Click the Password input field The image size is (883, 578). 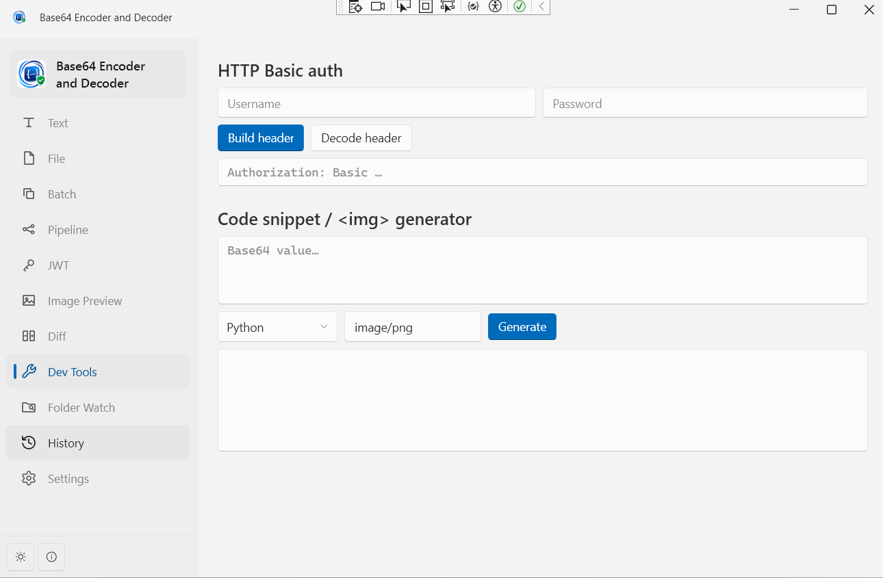(x=705, y=103)
